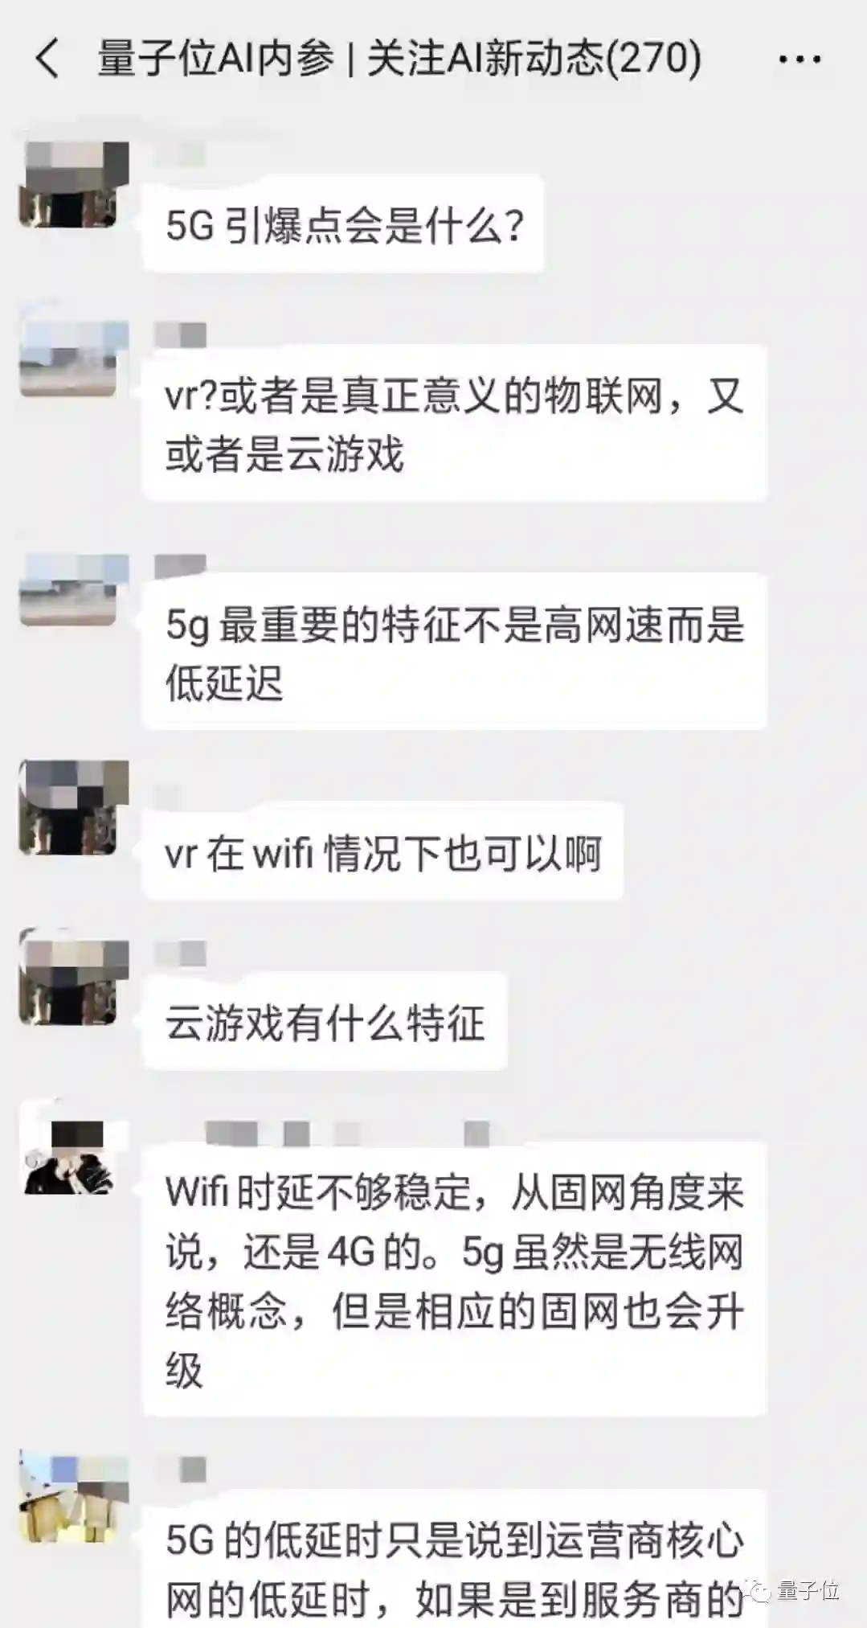Tap avatar beside '5g 最重要的特征' message
This screenshot has width=867, height=1628.
(74, 589)
